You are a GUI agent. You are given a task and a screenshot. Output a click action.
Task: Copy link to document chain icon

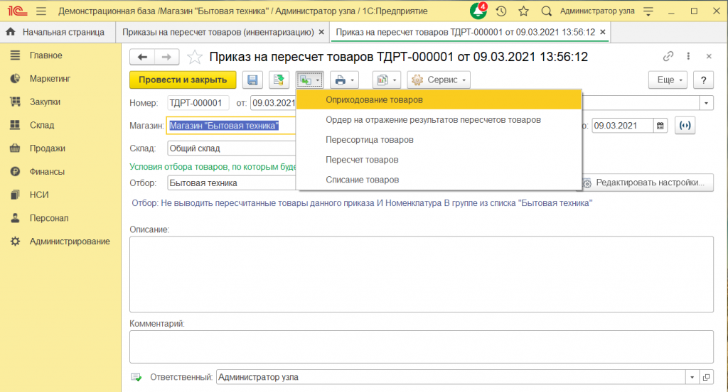tap(668, 56)
